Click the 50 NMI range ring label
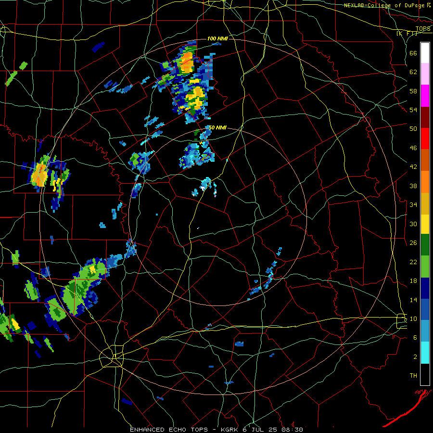This screenshot has height=433, width=433. pos(217,127)
